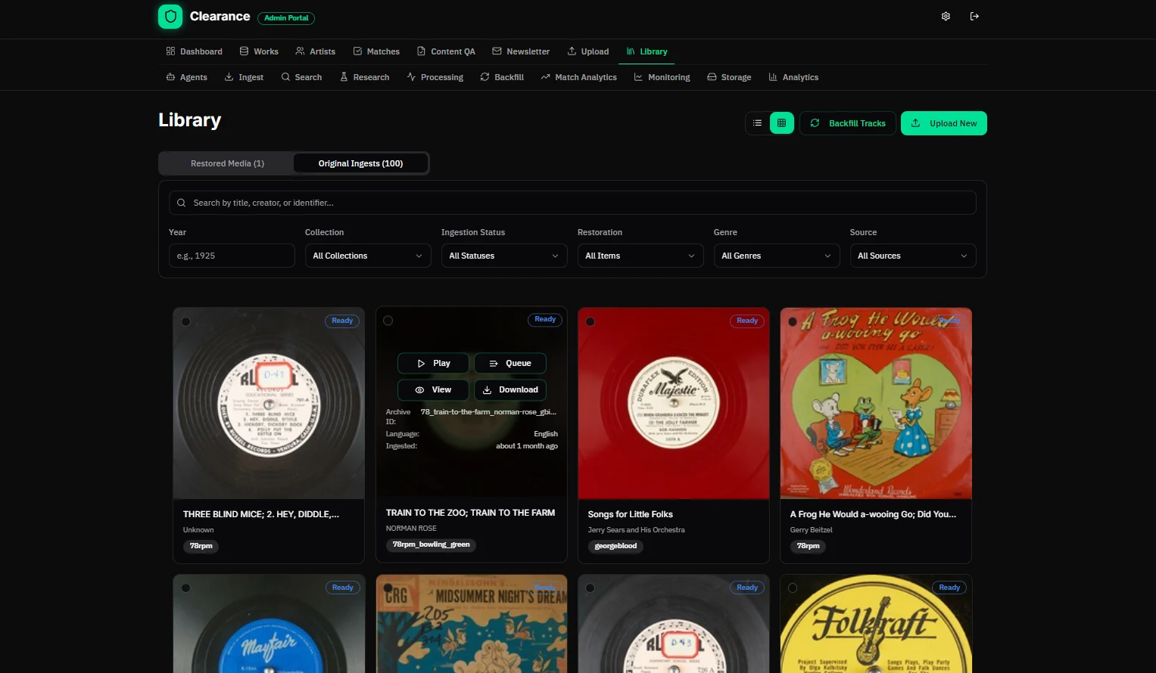
Task: Click the Backfill Tracks button
Action: click(848, 123)
